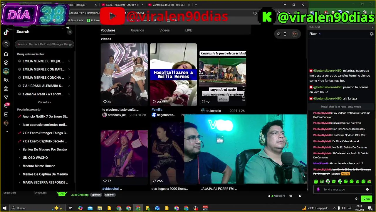Click the TikTok search input field
Screen dimensions: 376x212
click(x=45, y=44)
